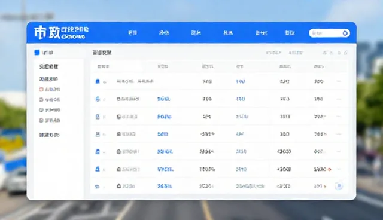Open the blue link in the second table row
The height and width of the screenshot is (220, 383).
[x=164, y=99]
